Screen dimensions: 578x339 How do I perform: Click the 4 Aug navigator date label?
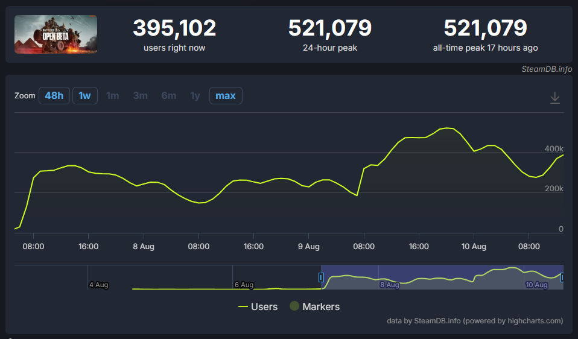[x=98, y=285]
